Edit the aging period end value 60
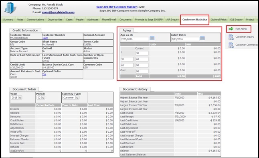Viewport: 259px width, 158px height. pos(142,59)
